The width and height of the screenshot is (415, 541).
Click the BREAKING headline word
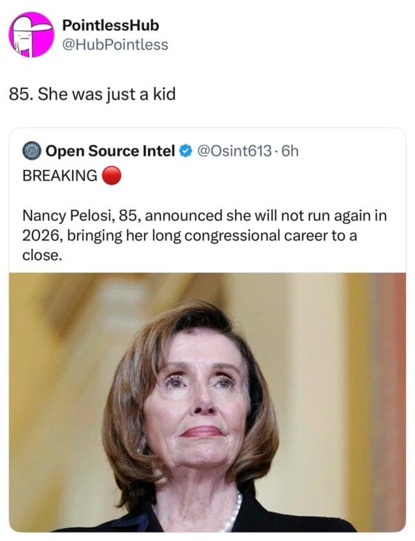60,175
